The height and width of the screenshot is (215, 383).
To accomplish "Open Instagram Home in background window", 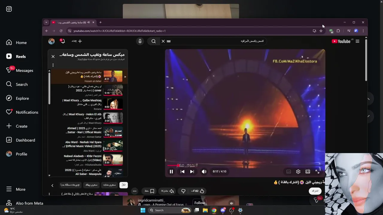I will [x=17, y=42].
